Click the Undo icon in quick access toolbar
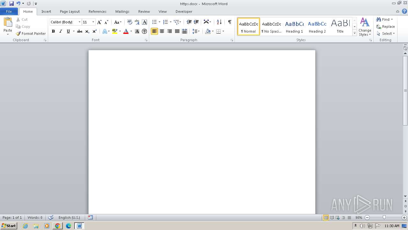Viewport: 408px width, 230px height. pyautogui.click(x=18, y=4)
